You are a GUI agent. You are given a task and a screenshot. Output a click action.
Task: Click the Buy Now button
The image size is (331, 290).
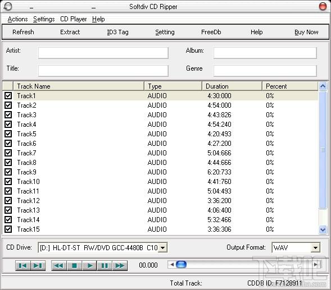tap(306, 32)
